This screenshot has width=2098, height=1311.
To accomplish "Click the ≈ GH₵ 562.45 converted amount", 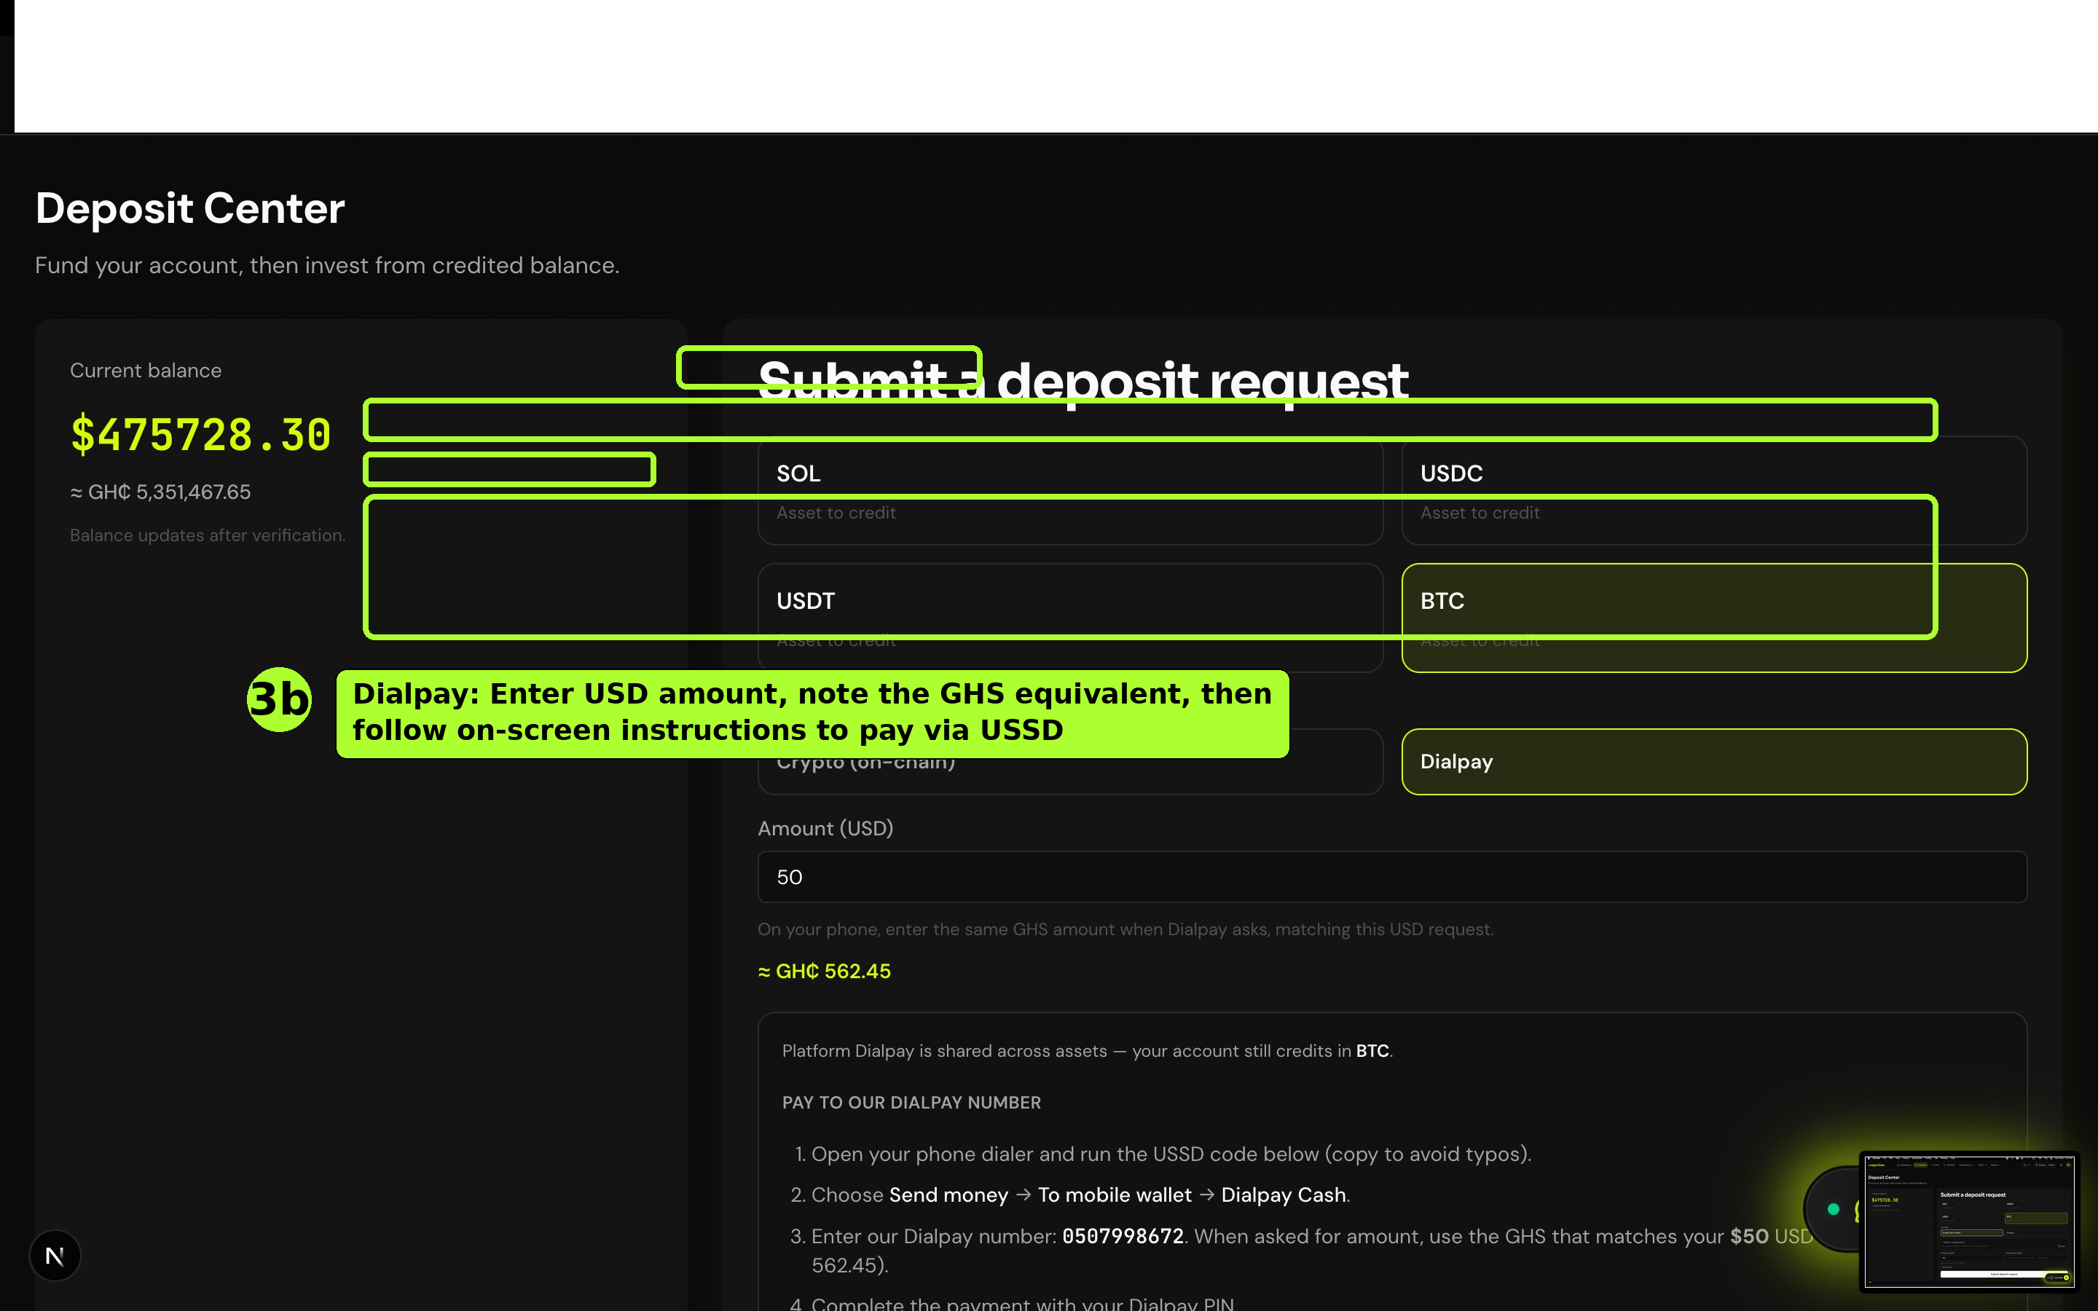I will click(825, 971).
